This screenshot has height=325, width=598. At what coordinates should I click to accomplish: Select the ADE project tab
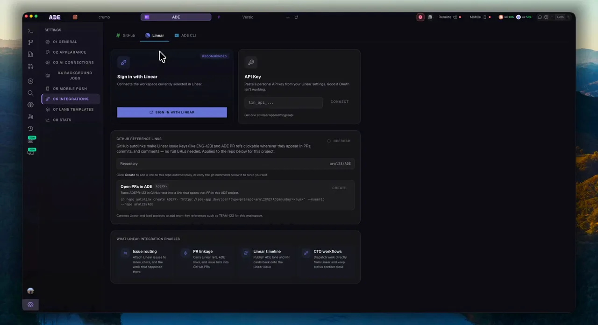pos(176,17)
